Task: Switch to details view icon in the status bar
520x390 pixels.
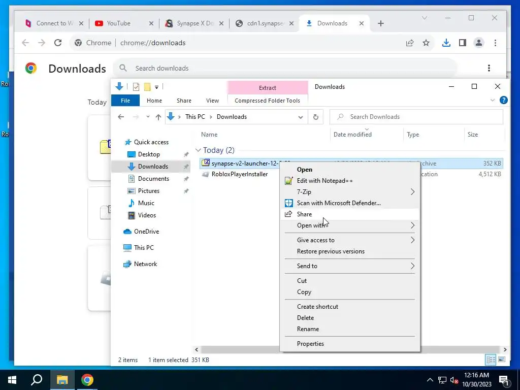Action: coord(491,360)
